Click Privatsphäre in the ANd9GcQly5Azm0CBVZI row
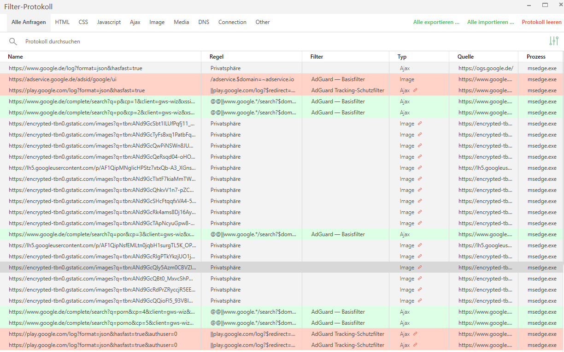This screenshot has width=564, height=352. [225, 268]
